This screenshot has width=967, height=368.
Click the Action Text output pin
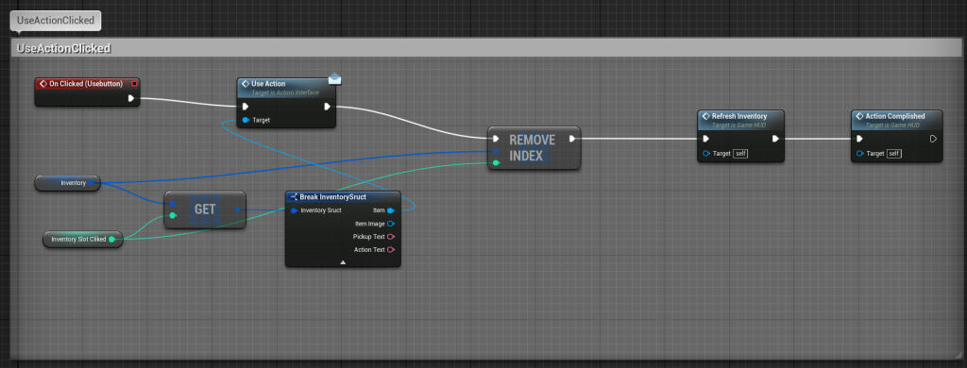pos(390,250)
